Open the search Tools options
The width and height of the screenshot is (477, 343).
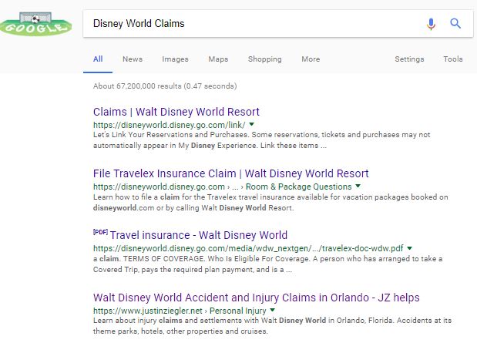click(453, 59)
